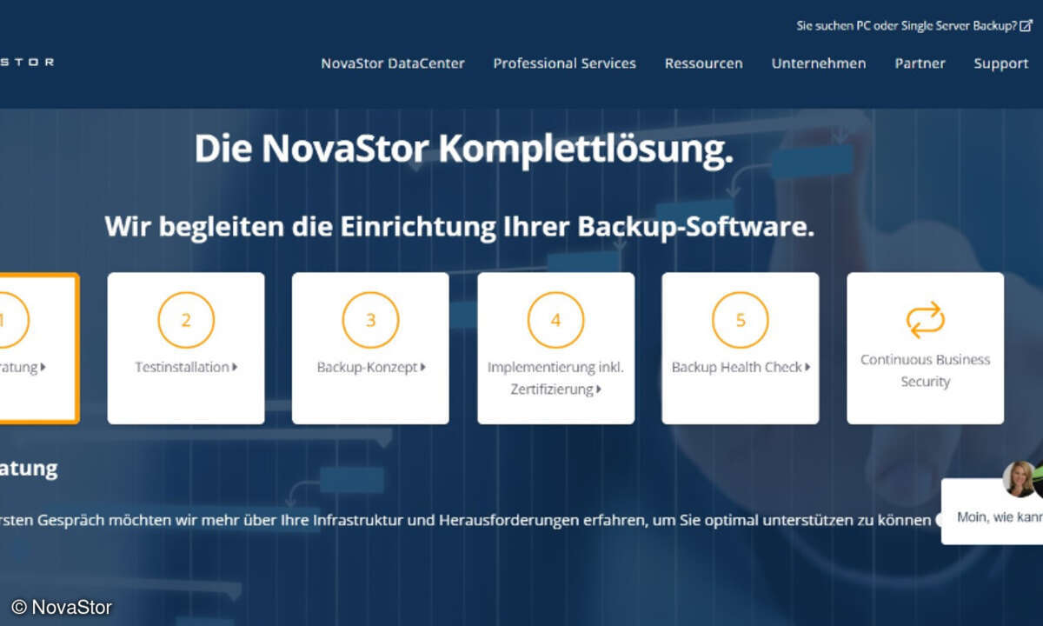
Task: Select the step 4 circle icon
Action: (555, 320)
